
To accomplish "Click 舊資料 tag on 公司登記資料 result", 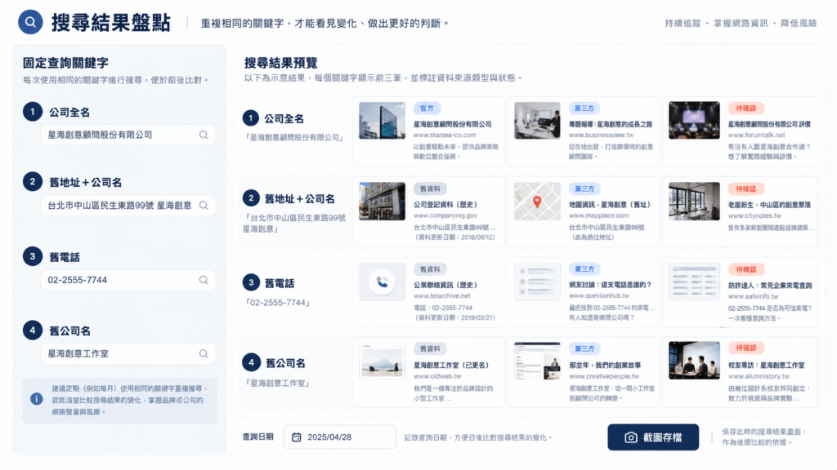I will point(430,188).
